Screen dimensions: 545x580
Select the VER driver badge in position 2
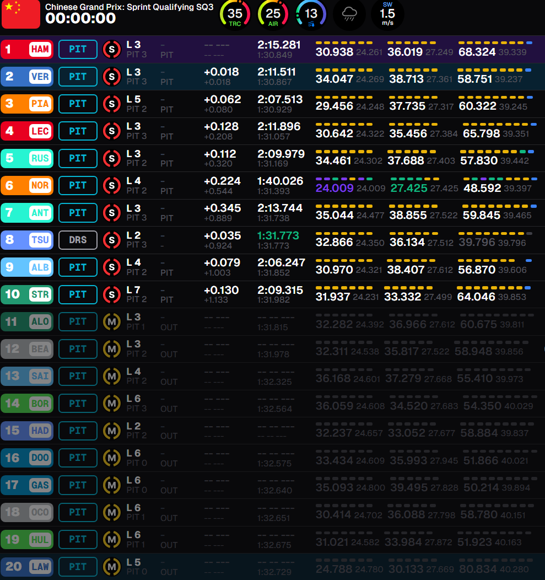(27, 77)
